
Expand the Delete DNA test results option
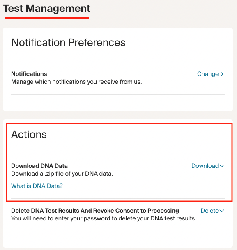(x=212, y=211)
